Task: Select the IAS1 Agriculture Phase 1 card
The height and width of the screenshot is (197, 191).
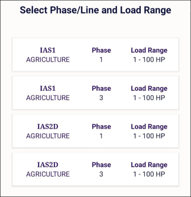Action: coord(95,54)
